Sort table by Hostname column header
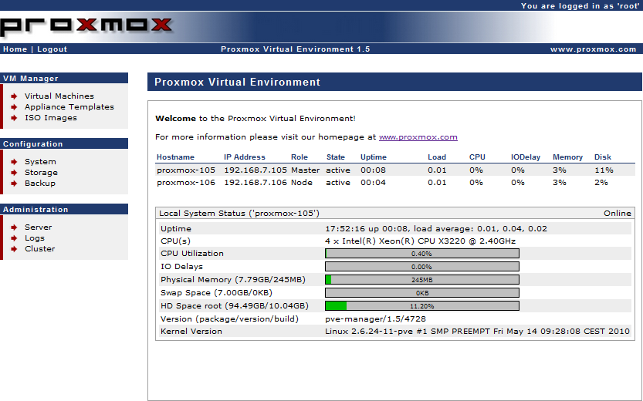Viewport: 643px width, 401px height. click(x=175, y=157)
